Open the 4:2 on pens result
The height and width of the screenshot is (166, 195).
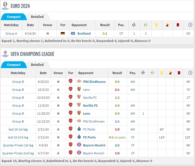(x=117, y=137)
